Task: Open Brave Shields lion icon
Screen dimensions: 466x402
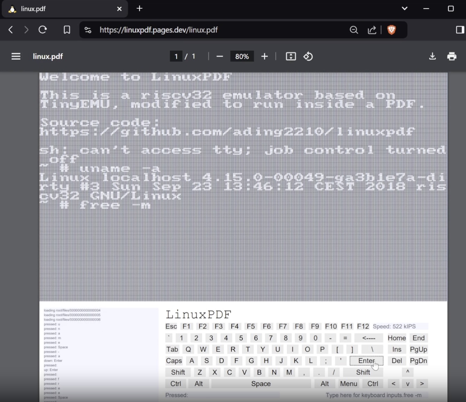Action: (x=392, y=30)
